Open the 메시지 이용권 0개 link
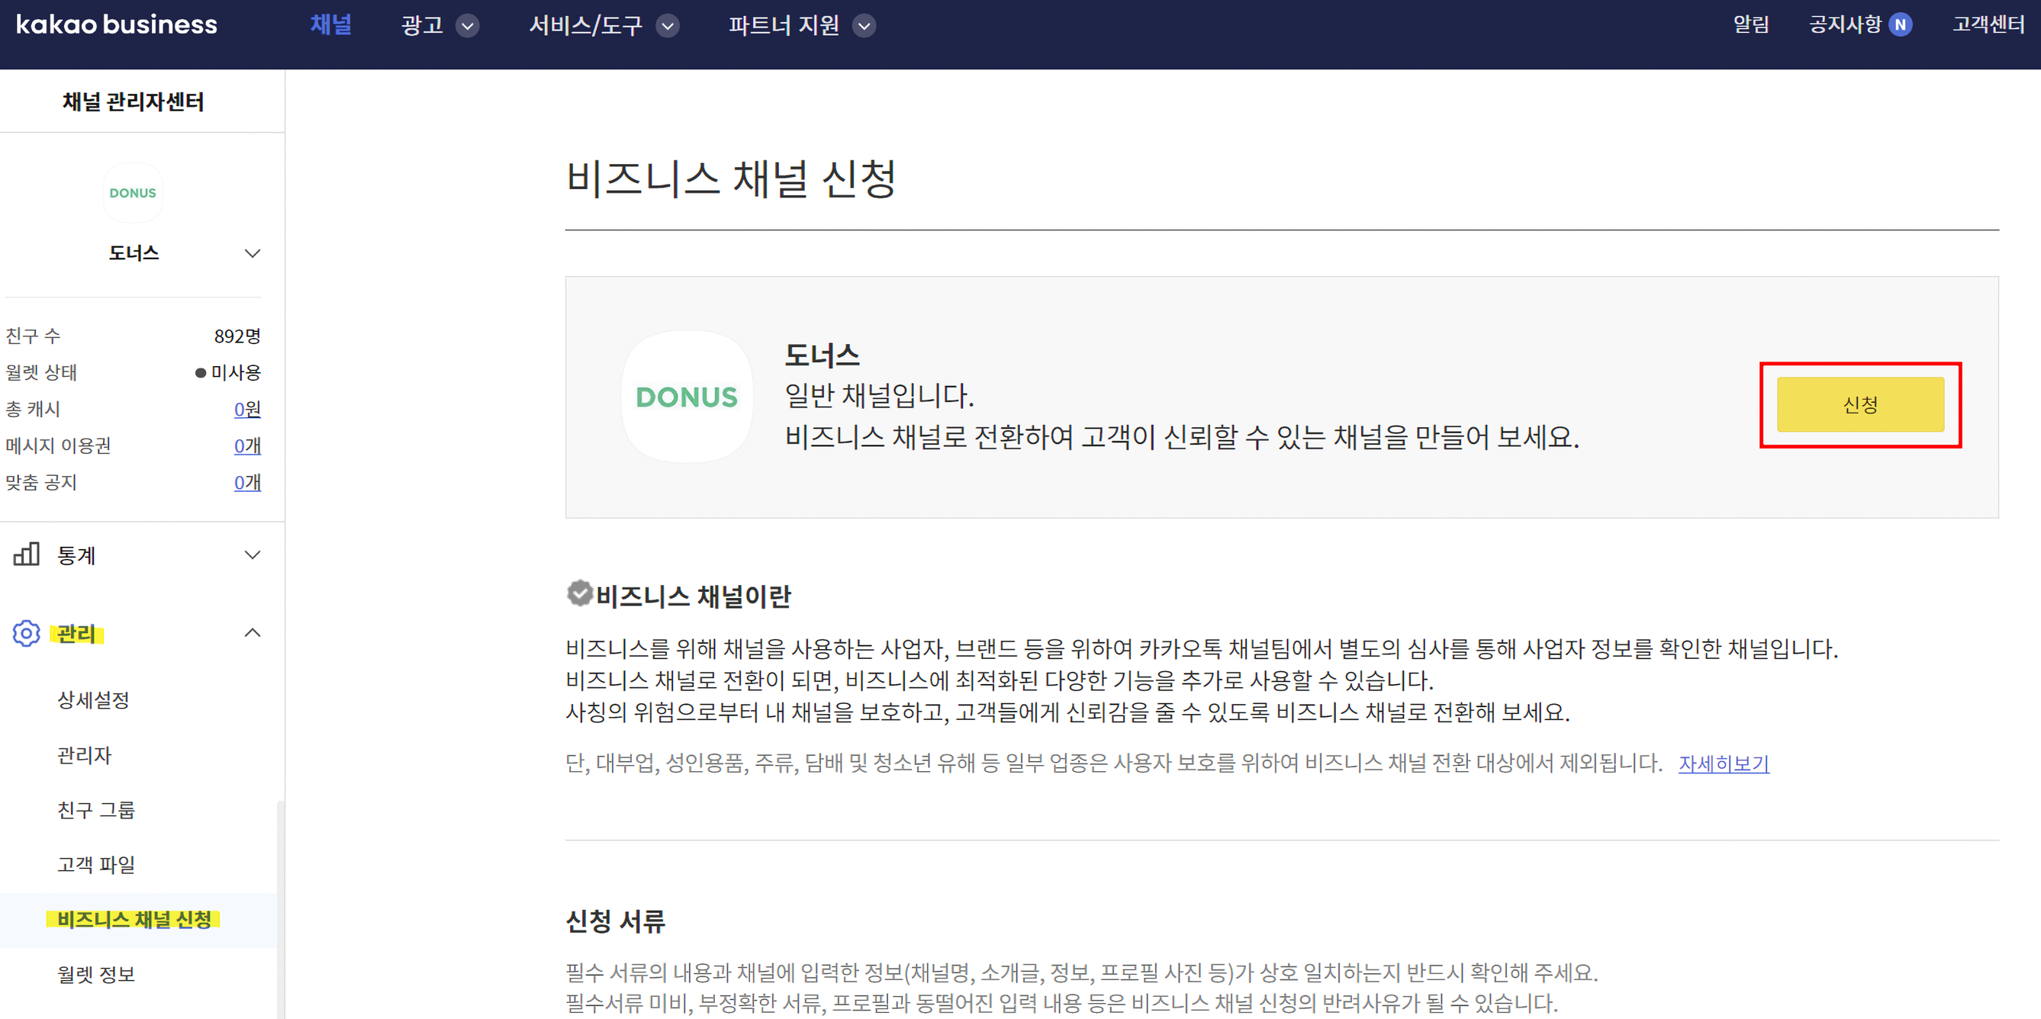2041x1019 pixels. pyautogui.click(x=247, y=445)
